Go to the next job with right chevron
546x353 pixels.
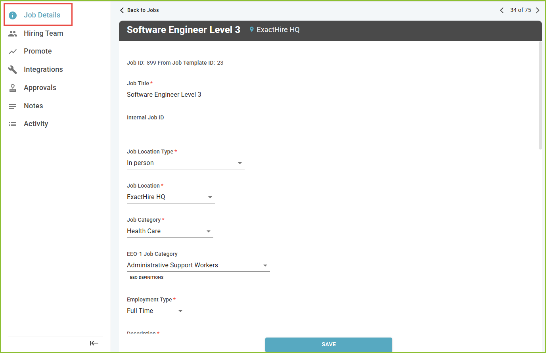tap(538, 10)
